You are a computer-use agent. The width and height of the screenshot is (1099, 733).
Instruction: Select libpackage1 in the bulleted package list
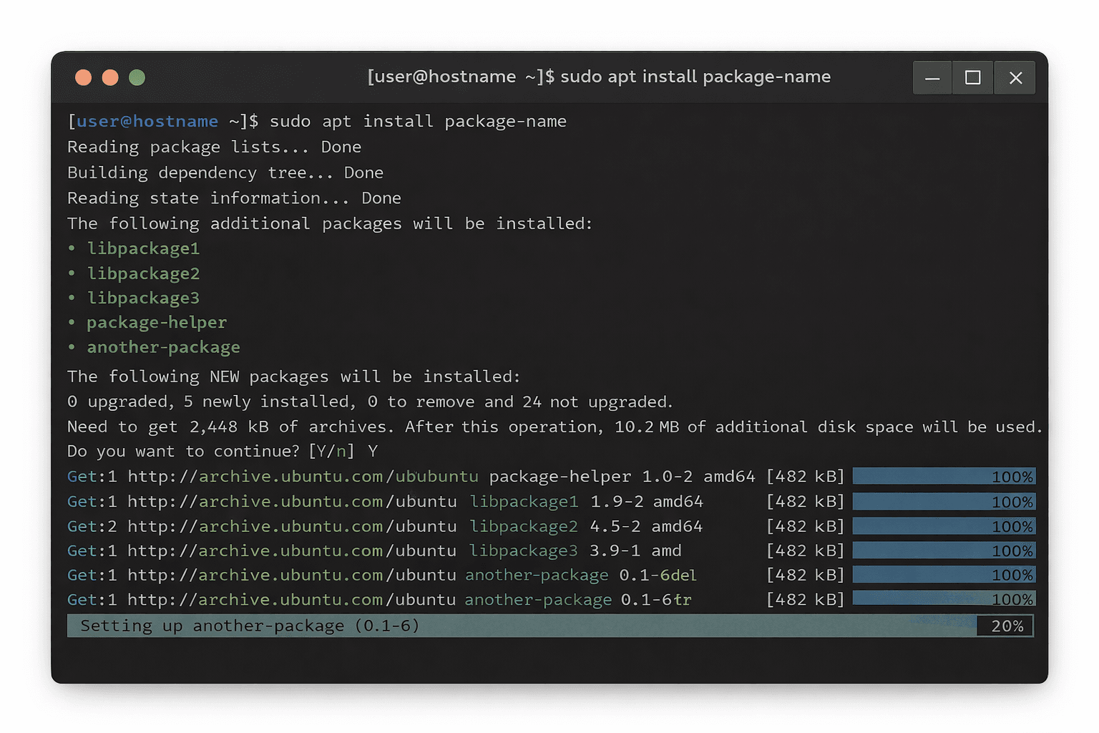(x=143, y=248)
